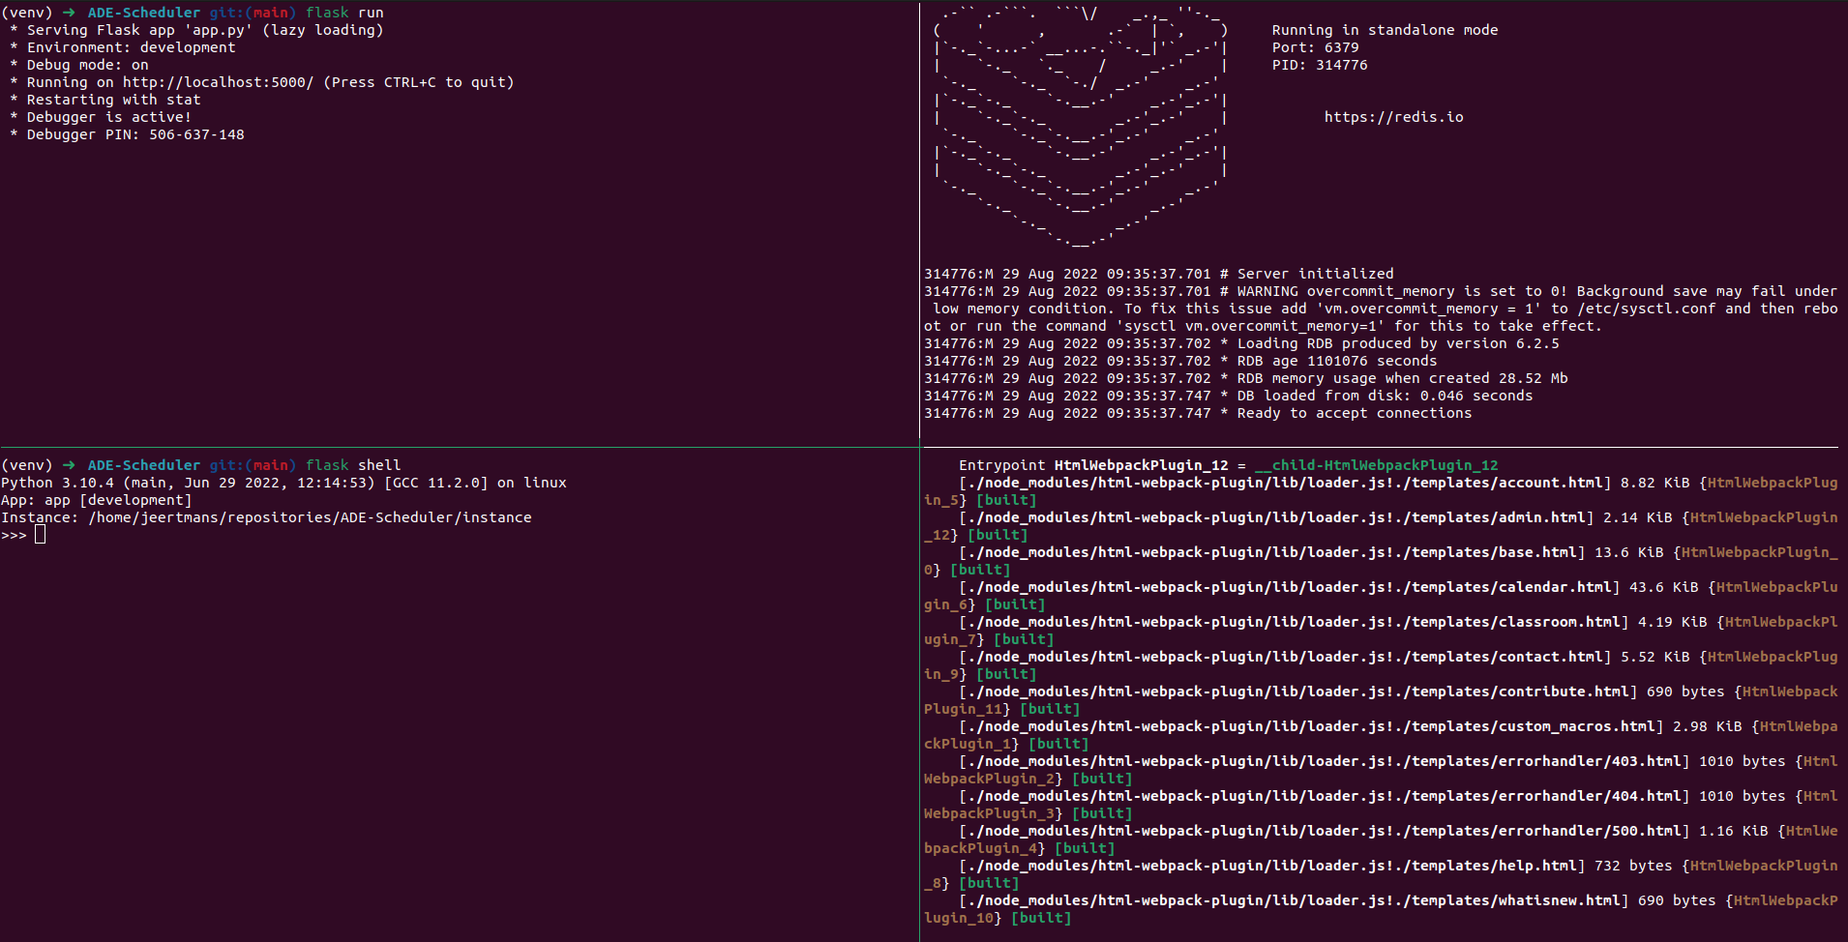Open the https://redis.io link
Screen dimensions: 1848x942
point(1393,117)
